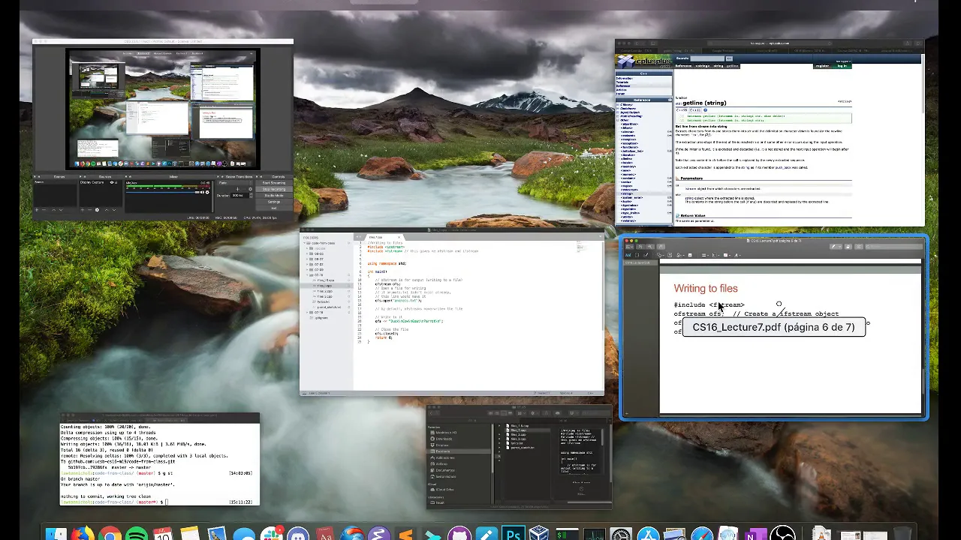Image resolution: width=961 pixels, height=540 pixels.
Task: Click the log in link on cplusplus.com
Action: (842, 66)
